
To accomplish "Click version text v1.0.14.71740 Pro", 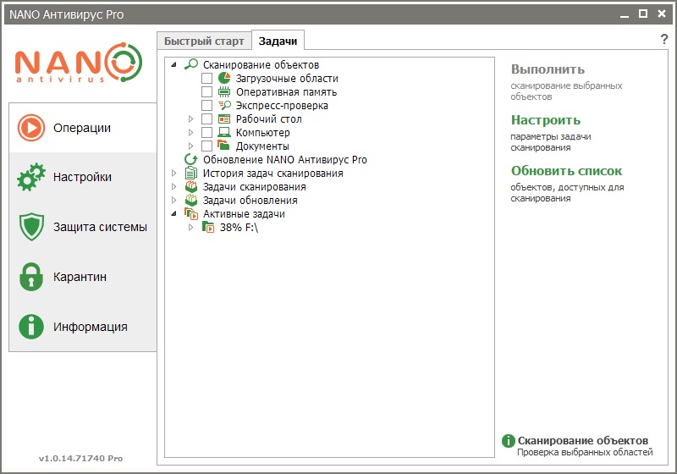I will [80, 459].
